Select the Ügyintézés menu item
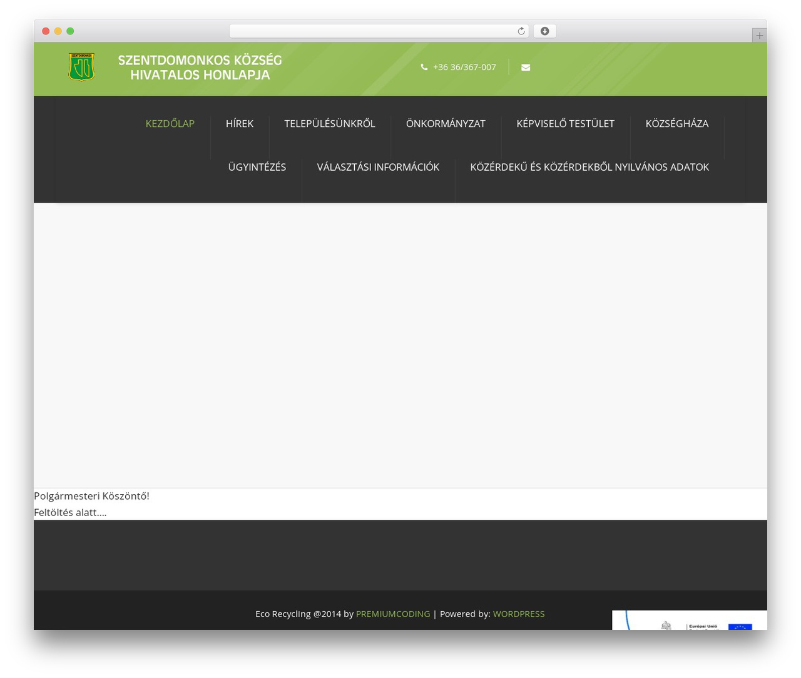 coord(257,167)
